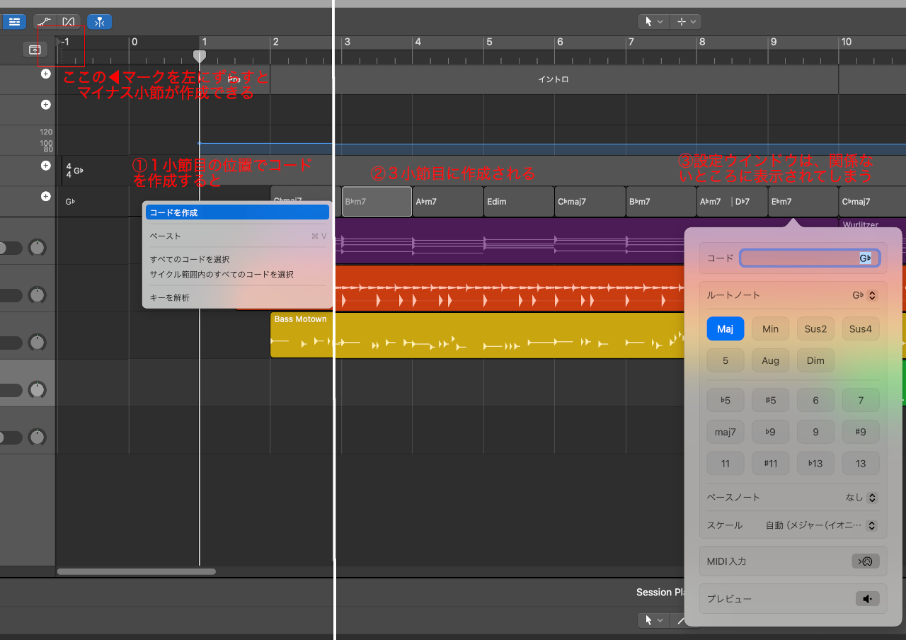906x640 pixels.
Task: Click the イントロ arrangement marker
Action: [x=554, y=79]
